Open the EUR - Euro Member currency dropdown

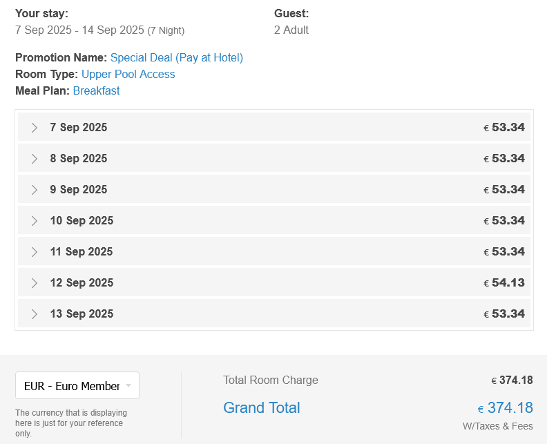[77, 385]
